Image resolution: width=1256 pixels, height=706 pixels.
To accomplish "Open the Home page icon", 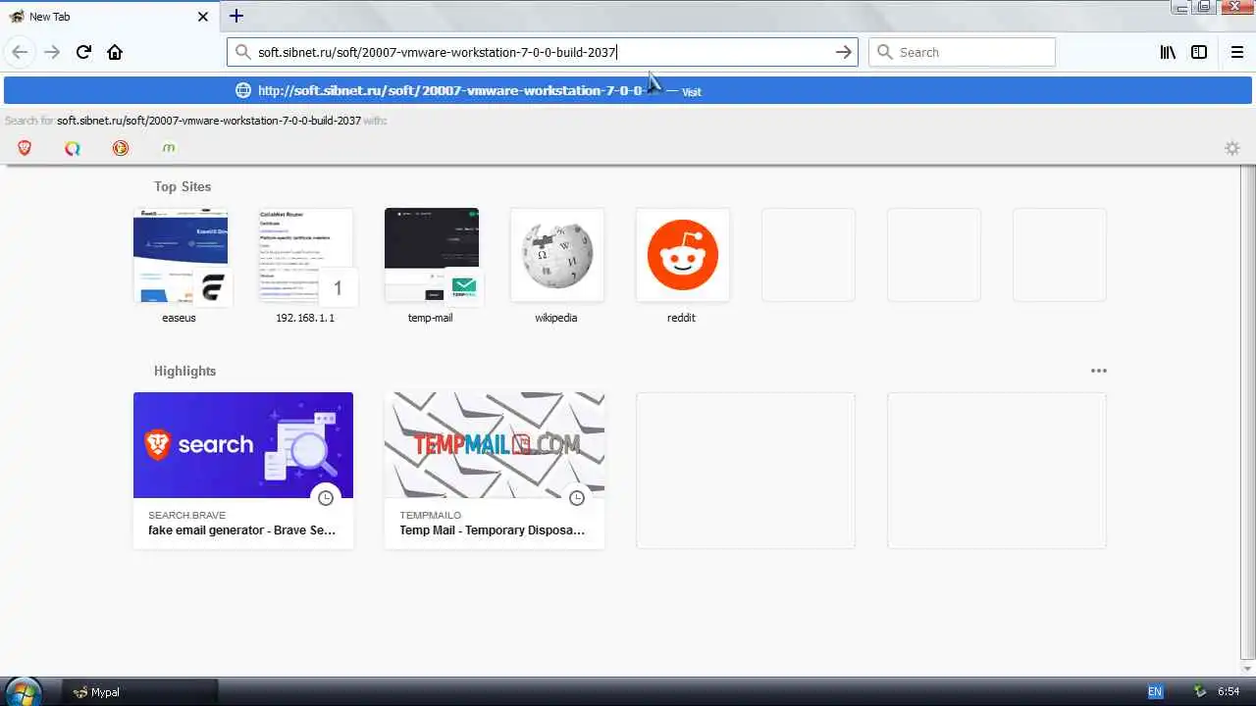I will pyautogui.click(x=115, y=52).
